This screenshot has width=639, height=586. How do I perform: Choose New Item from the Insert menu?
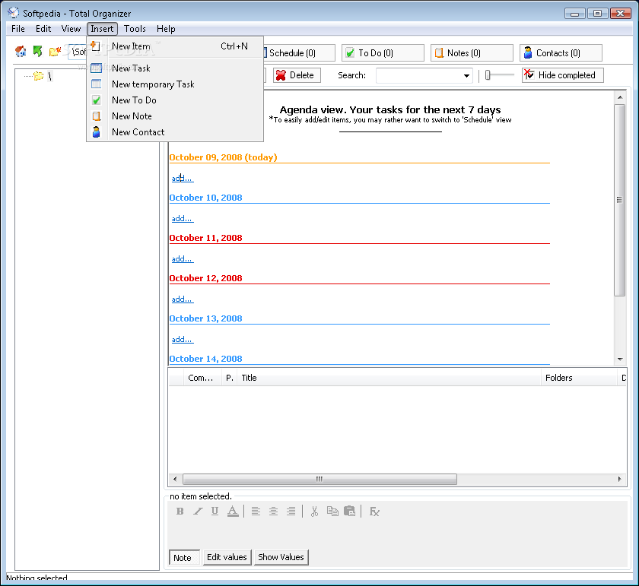pyautogui.click(x=175, y=46)
